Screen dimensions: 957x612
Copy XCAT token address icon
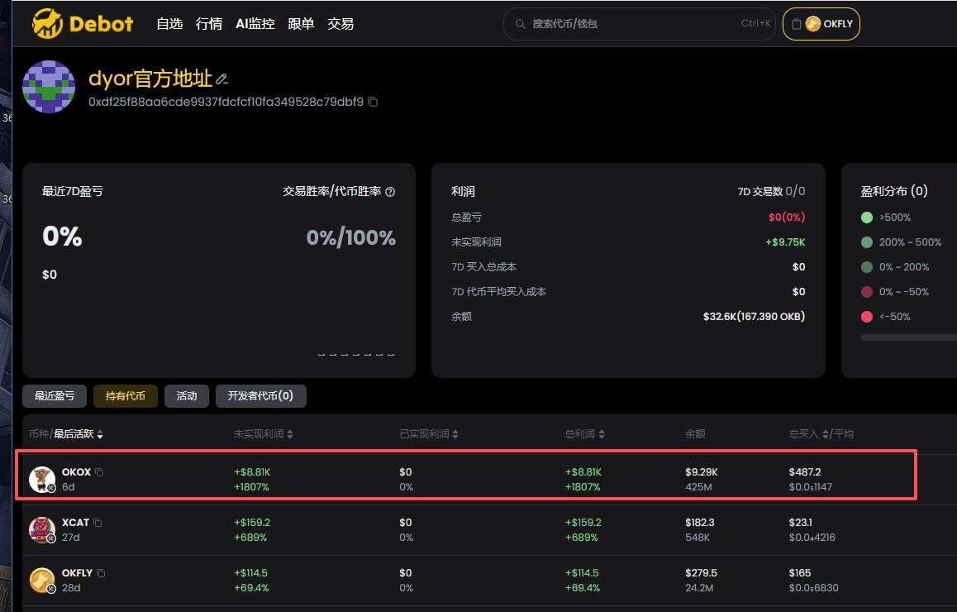(97, 523)
